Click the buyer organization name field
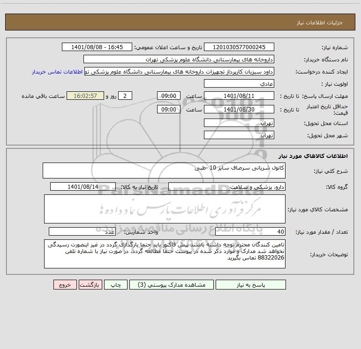This screenshot has height=349, width=361. coord(179,59)
